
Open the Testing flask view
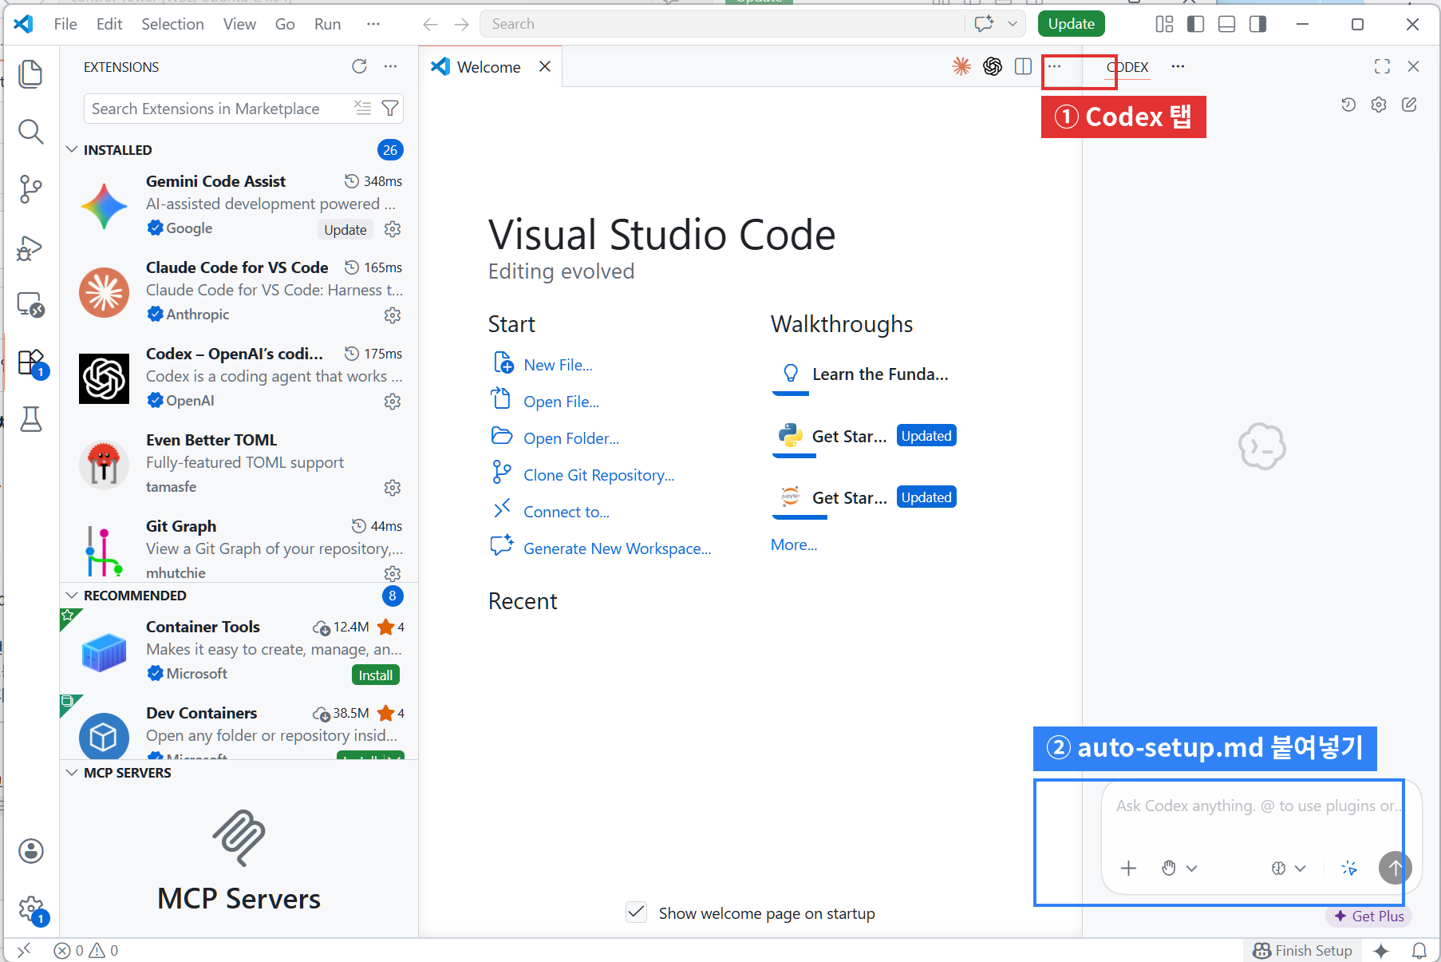tap(30, 420)
